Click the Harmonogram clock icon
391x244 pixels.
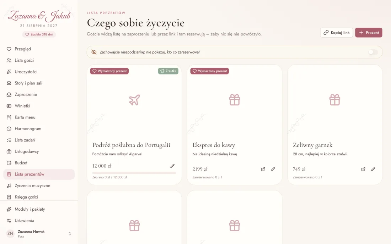click(x=9, y=129)
